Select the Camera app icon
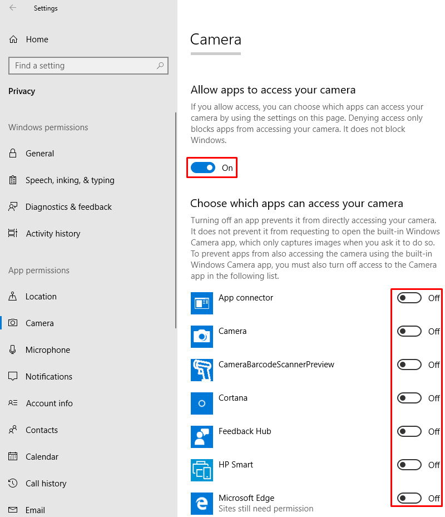The image size is (445, 517). tap(201, 337)
